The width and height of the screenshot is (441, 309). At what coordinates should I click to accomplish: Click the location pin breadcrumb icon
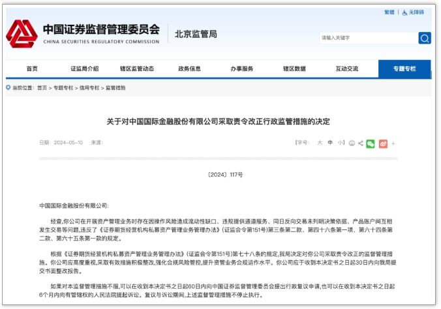pyautogui.click(x=8, y=87)
